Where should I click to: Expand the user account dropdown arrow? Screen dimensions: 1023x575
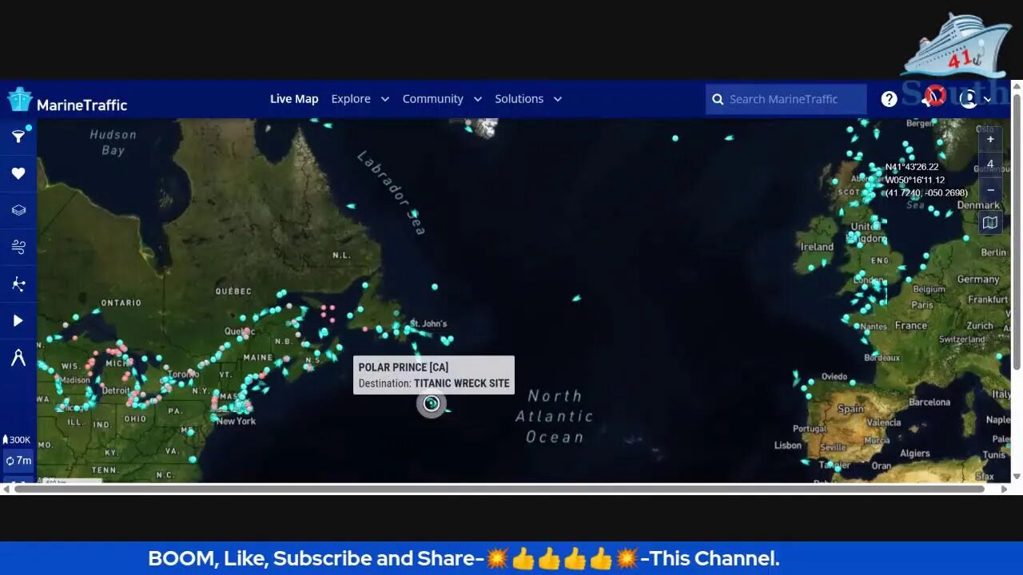988,99
